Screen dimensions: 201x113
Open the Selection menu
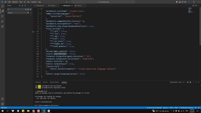15,2
